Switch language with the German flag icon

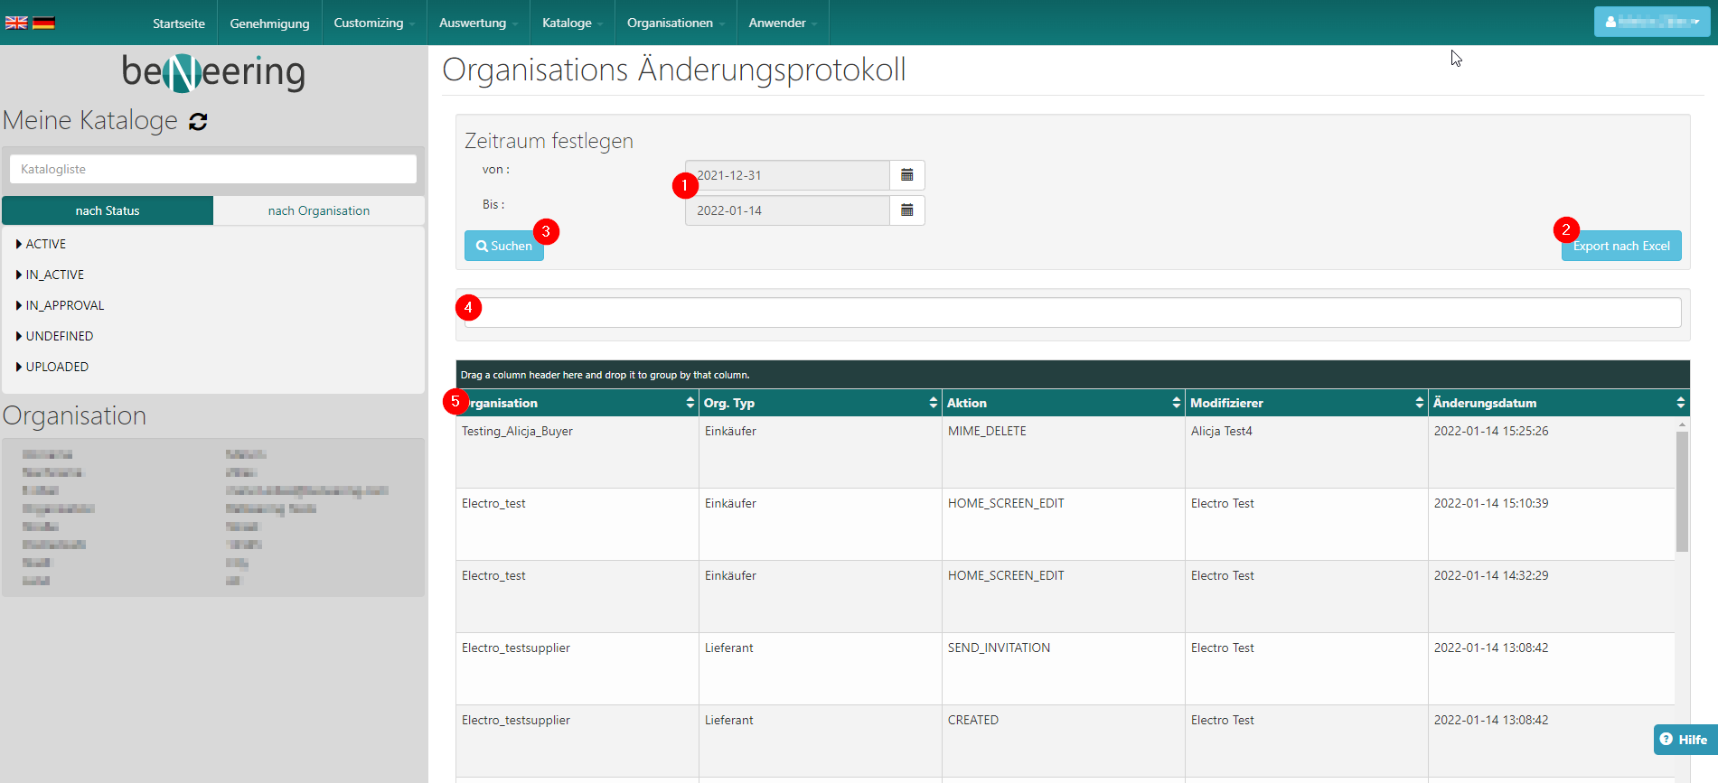[x=43, y=23]
